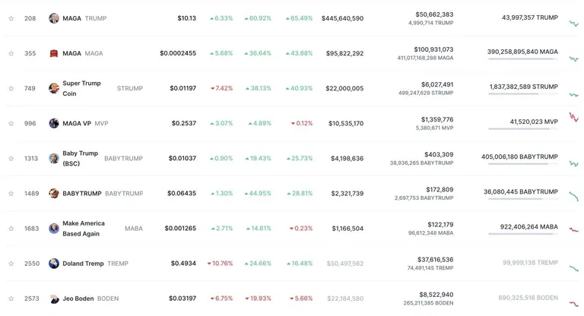Click MAGA TRUMP market cap $445,640,590
The image size is (584, 316).
click(343, 18)
